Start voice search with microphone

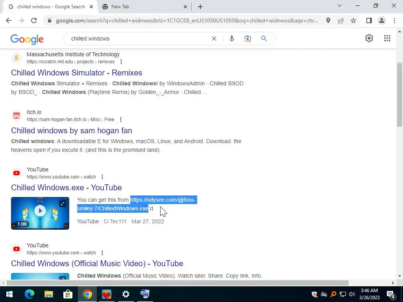[231, 39]
